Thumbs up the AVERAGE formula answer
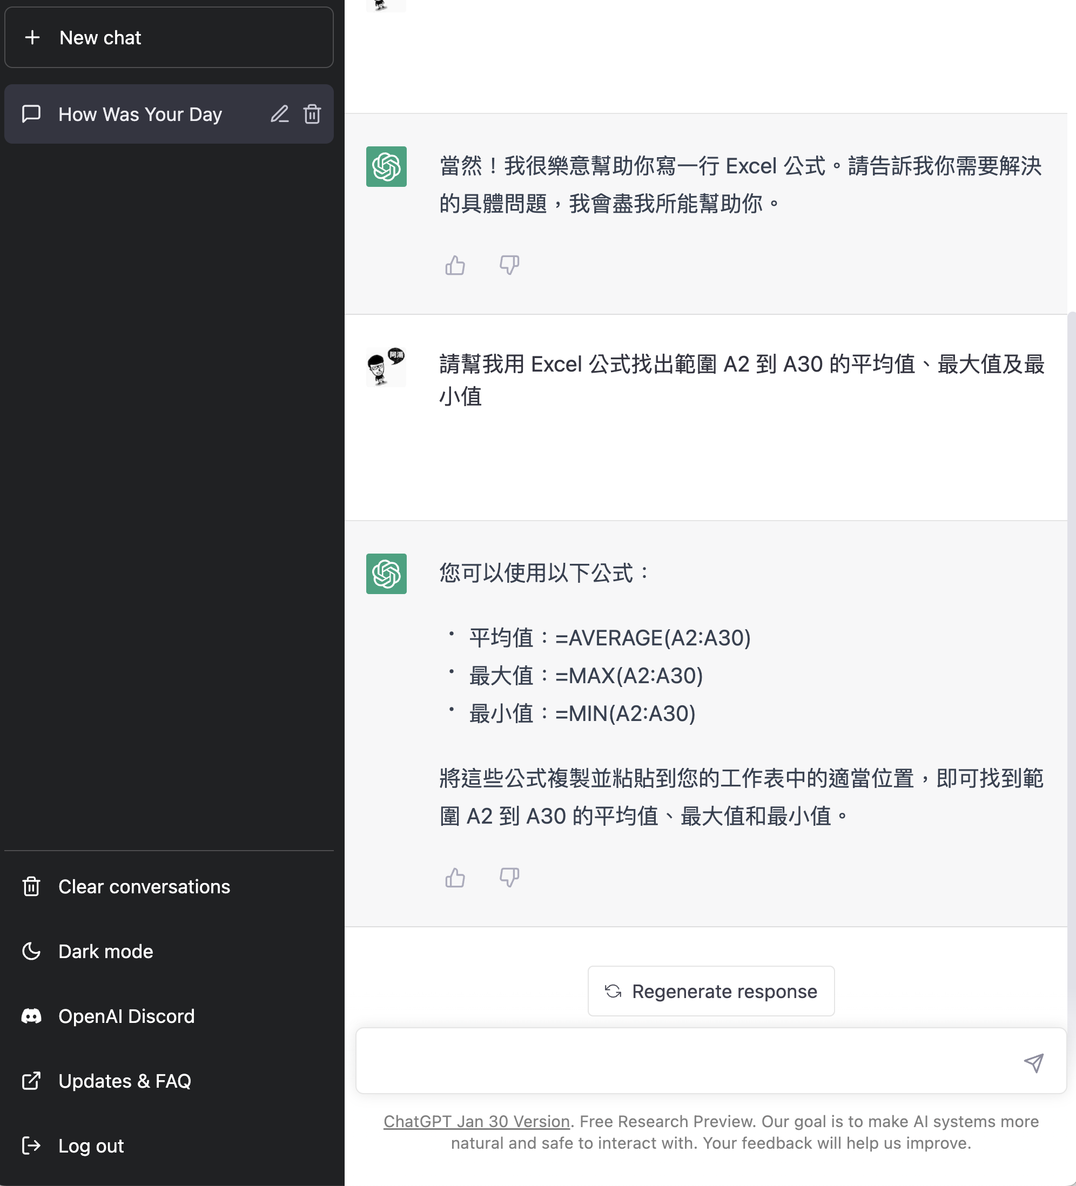1076x1186 pixels. (455, 878)
